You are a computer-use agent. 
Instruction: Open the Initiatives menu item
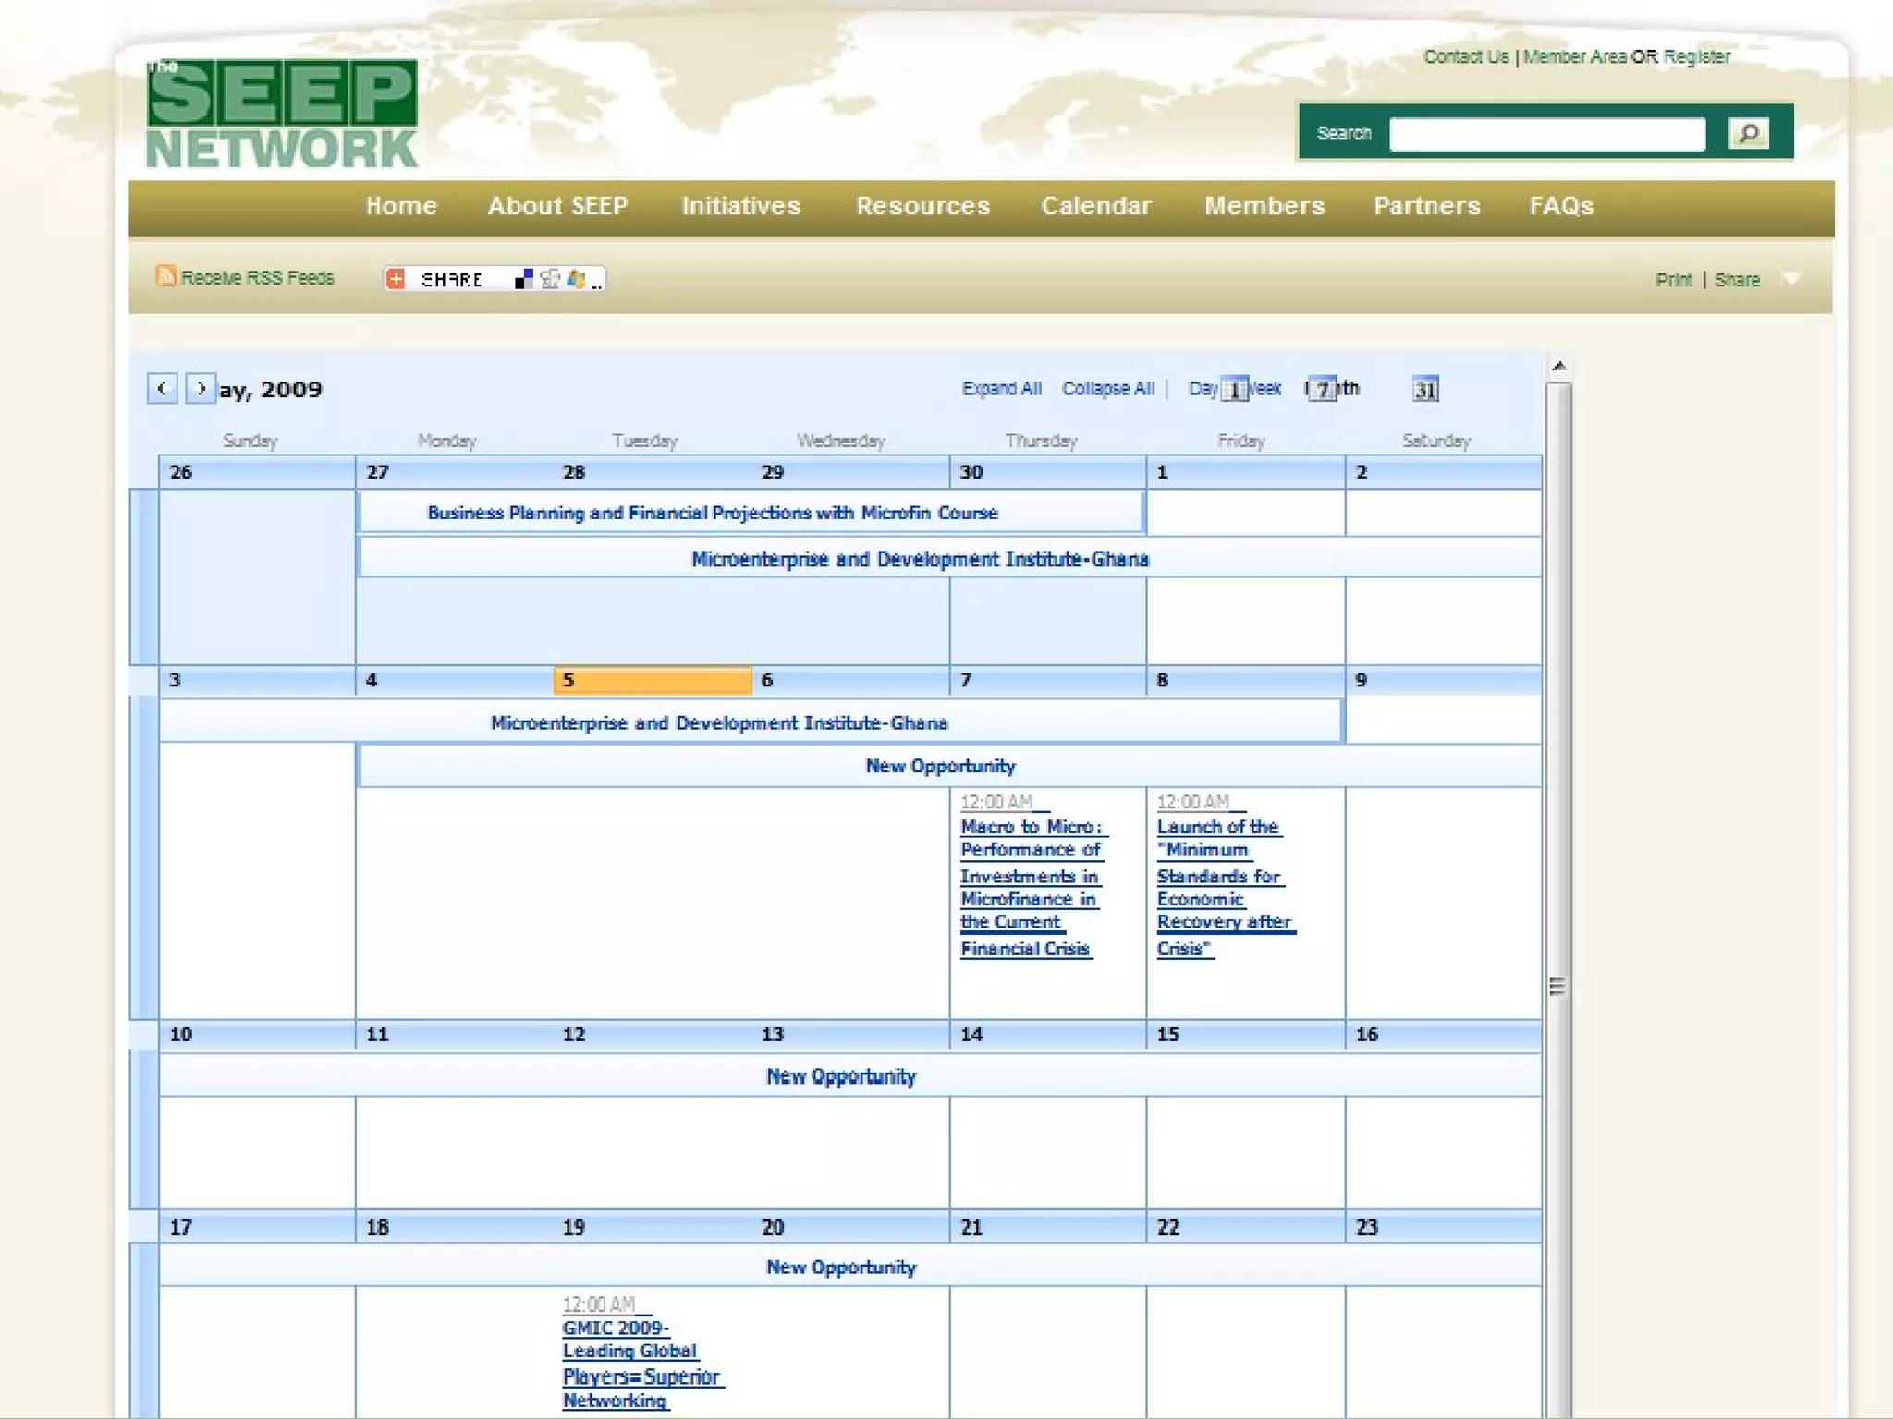tap(740, 206)
